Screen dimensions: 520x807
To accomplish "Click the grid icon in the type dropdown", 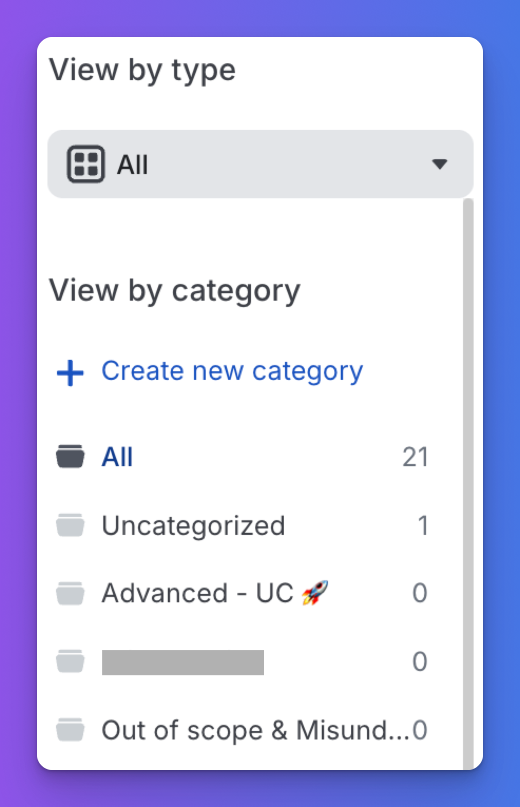I will [85, 164].
